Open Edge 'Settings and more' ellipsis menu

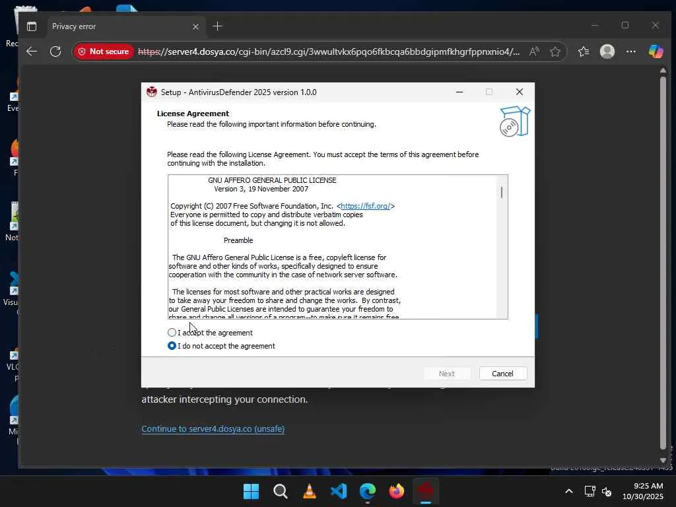point(631,51)
